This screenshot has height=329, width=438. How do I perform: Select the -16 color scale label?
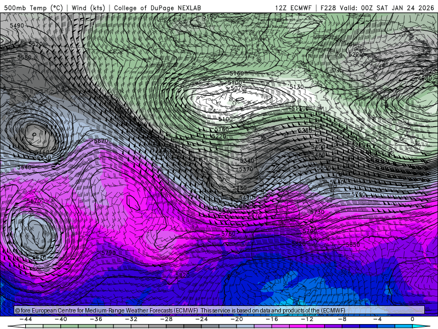click(x=272, y=319)
